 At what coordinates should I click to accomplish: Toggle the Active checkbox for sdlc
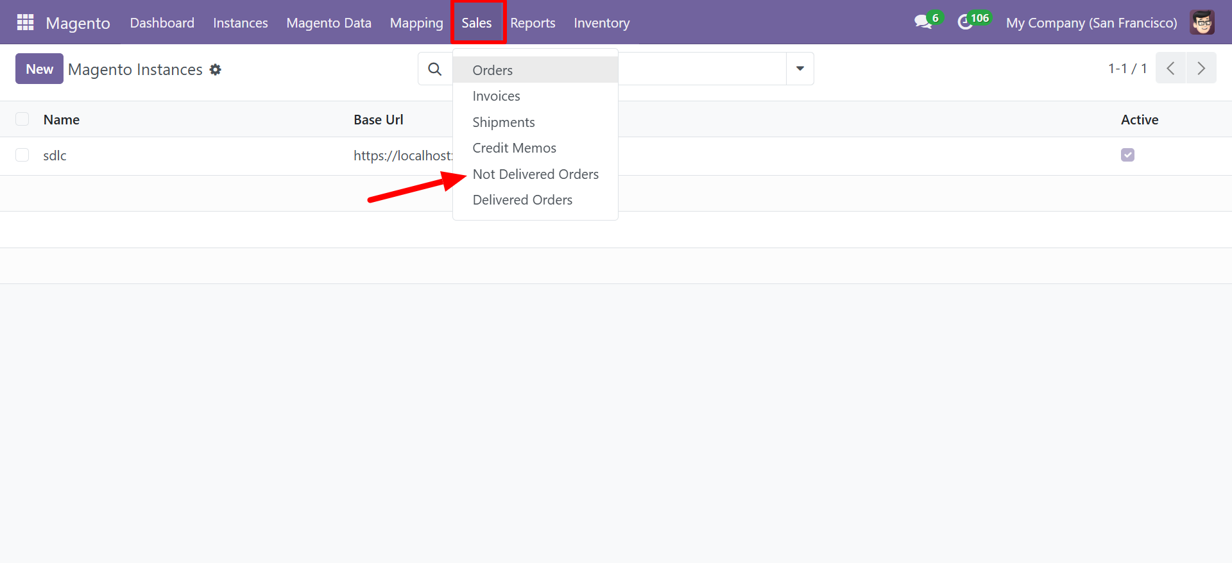coord(1127,155)
